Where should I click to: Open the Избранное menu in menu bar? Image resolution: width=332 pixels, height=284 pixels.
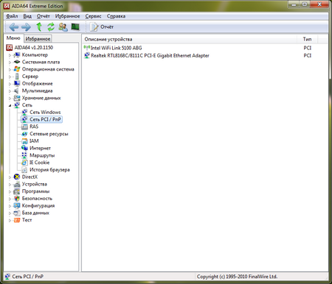[x=67, y=16]
